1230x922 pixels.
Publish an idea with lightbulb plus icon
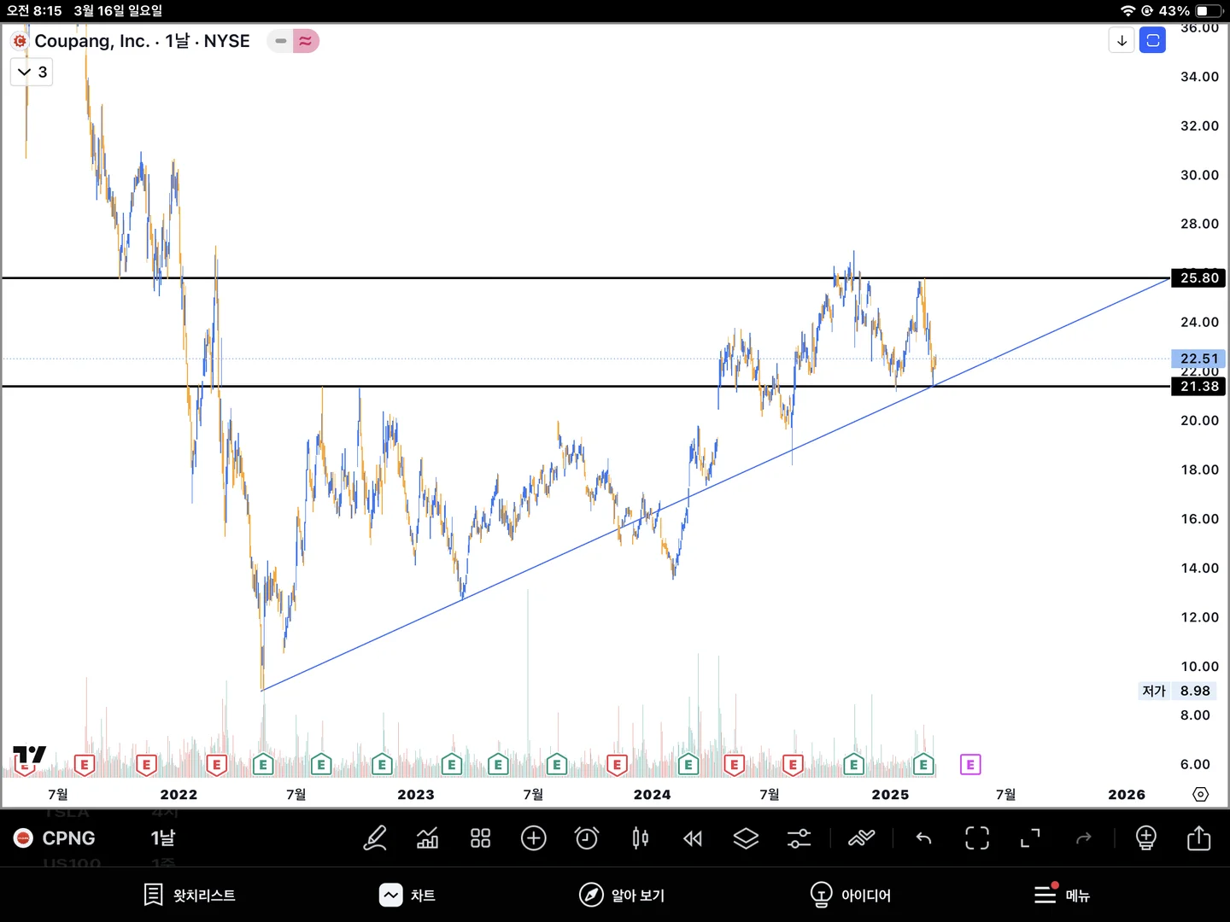tap(1146, 838)
